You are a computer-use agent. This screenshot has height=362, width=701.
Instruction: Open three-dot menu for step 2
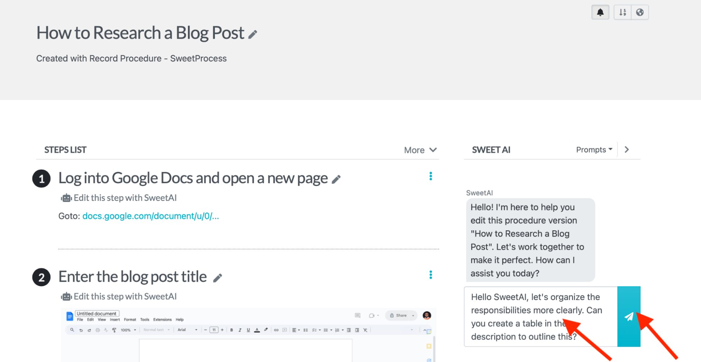click(431, 275)
